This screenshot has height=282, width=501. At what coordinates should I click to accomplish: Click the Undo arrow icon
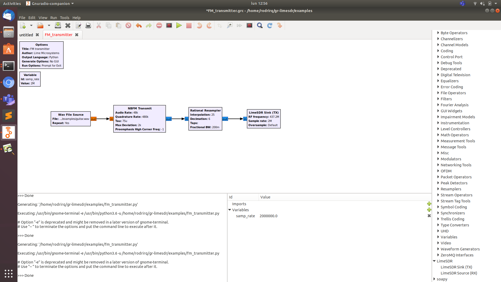click(139, 25)
